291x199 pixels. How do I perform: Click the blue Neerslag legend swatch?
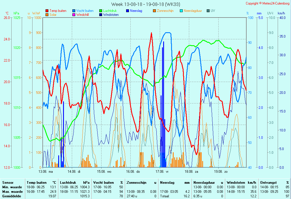(128, 11)
